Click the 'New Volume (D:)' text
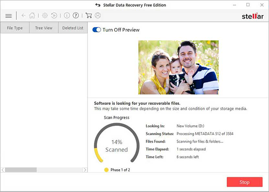Viewport: 269px width, 192px height. [x=191, y=126]
